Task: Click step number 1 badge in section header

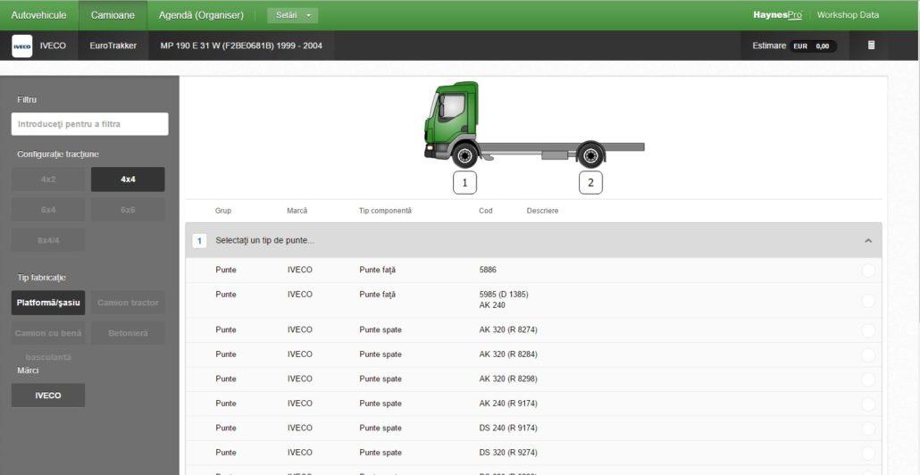Action: pos(199,240)
